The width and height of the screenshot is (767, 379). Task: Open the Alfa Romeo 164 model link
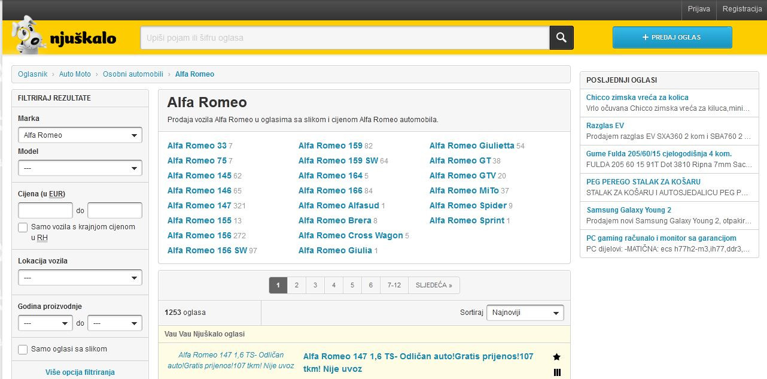[330, 175]
